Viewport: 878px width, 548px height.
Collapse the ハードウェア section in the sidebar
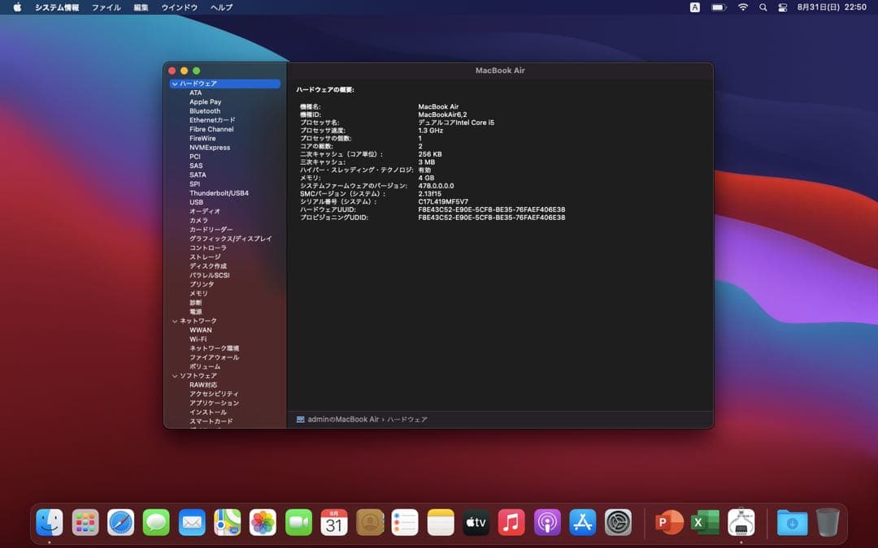pos(174,84)
